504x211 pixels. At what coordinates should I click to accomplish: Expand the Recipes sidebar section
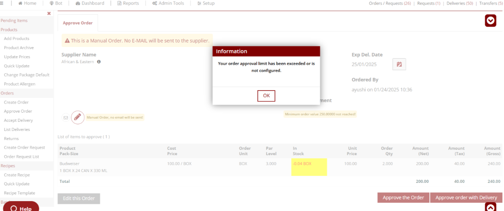tap(8, 166)
